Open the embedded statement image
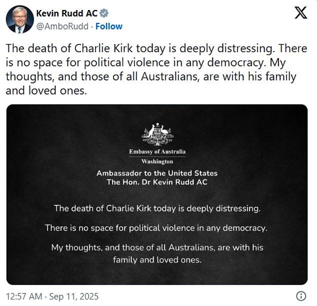The height and width of the screenshot is (306, 317). 157,194
